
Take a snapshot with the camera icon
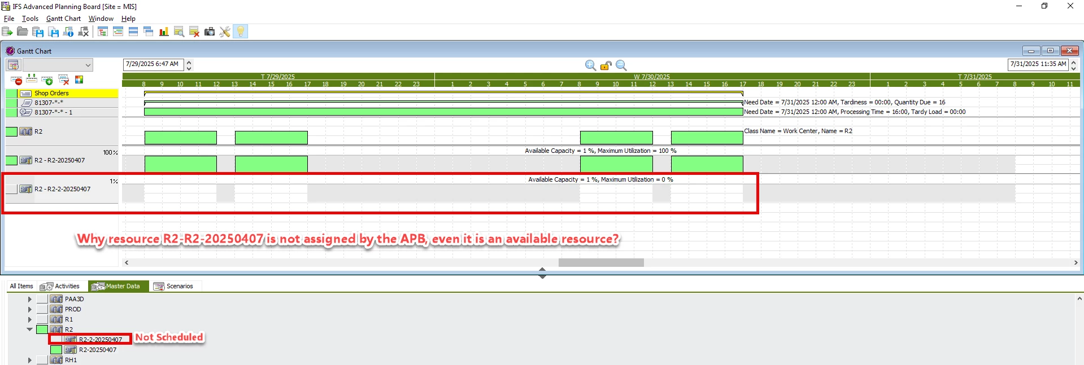pyautogui.click(x=210, y=32)
